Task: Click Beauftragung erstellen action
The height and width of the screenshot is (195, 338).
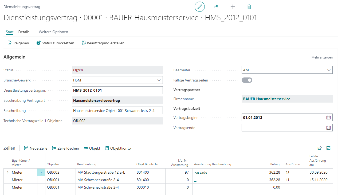Action: (x=103, y=43)
